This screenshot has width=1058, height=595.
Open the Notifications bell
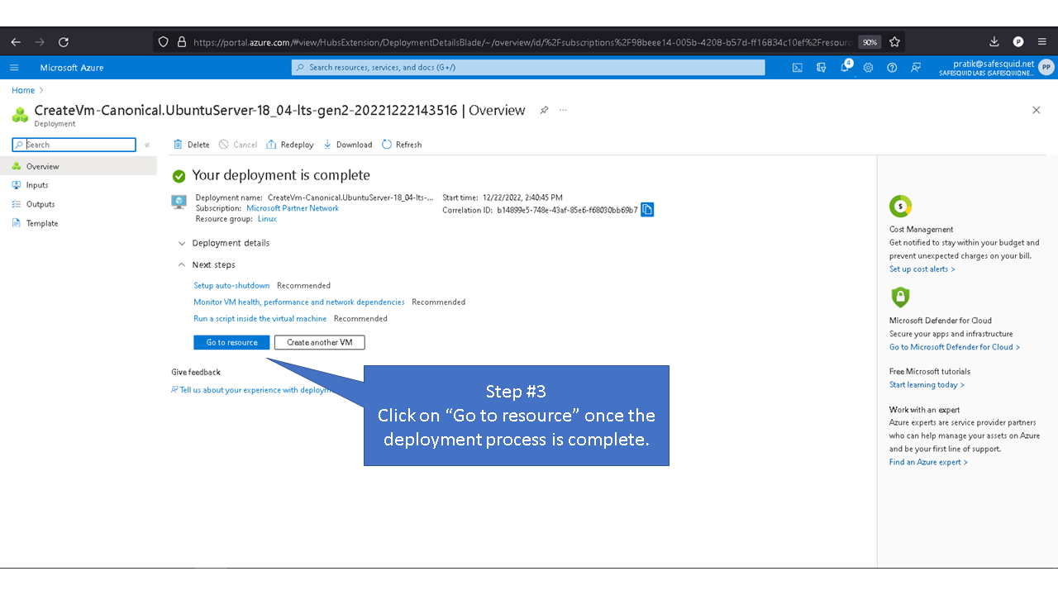click(845, 68)
